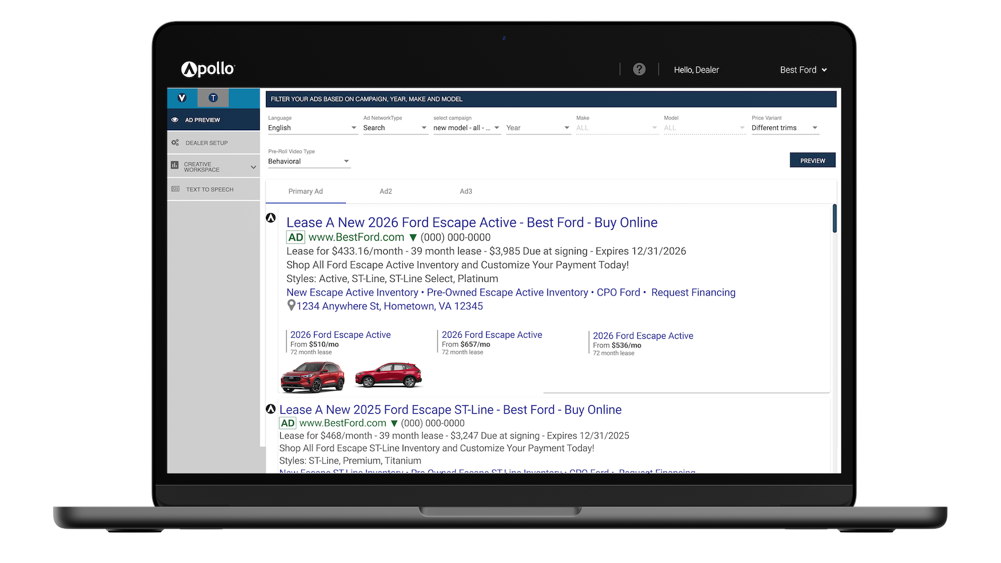Image resolution: width=1001 pixels, height=563 pixels.
Task: Open the Request Financing link
Action: [693, 293]
